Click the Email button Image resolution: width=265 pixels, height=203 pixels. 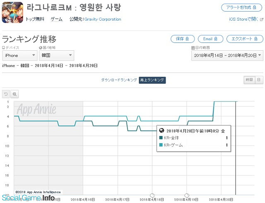[210, 39]
